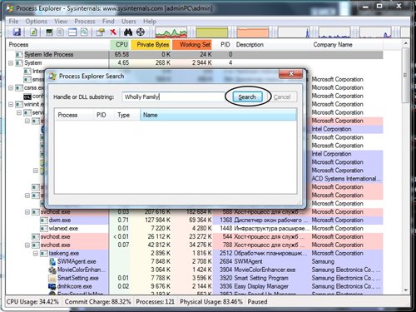Sort by the Private Bytes column header
This screenshot has height=312, width=416.
coord(151,45)
